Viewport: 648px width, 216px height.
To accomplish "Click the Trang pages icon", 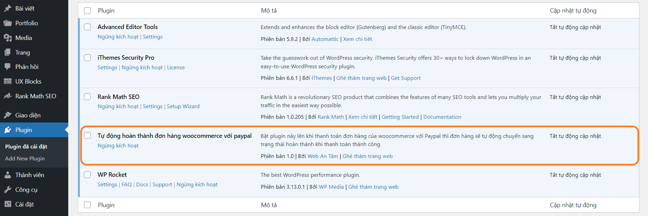I will coord(8,53).
